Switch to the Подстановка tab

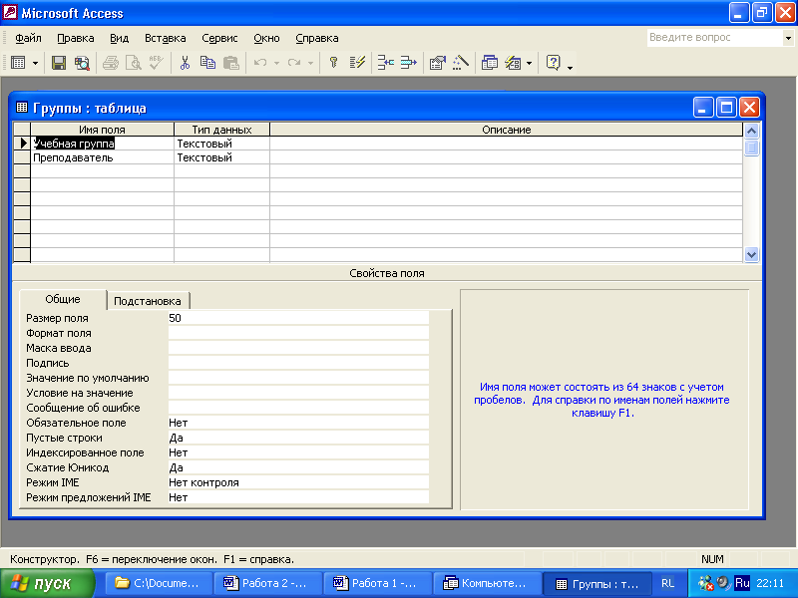(147, 301)
